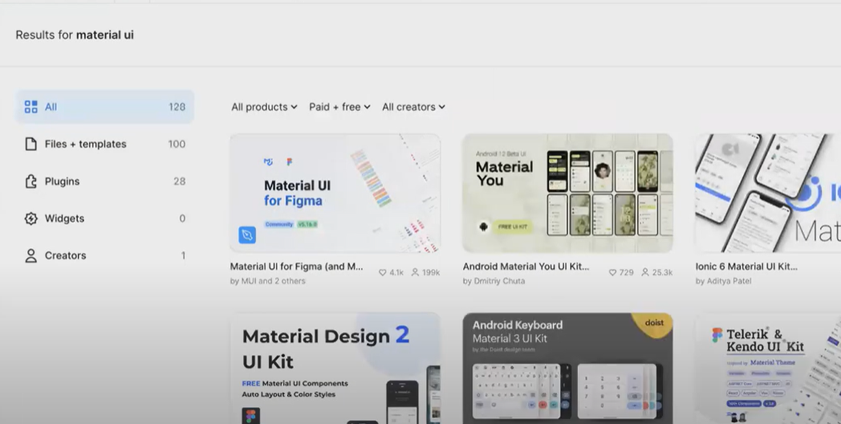The image size is (841, 424).
Task: Click the Plugins puzzle icon
Action: click(x=31, y=181)
